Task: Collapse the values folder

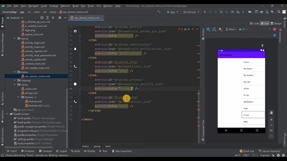Action: [15, 85]
